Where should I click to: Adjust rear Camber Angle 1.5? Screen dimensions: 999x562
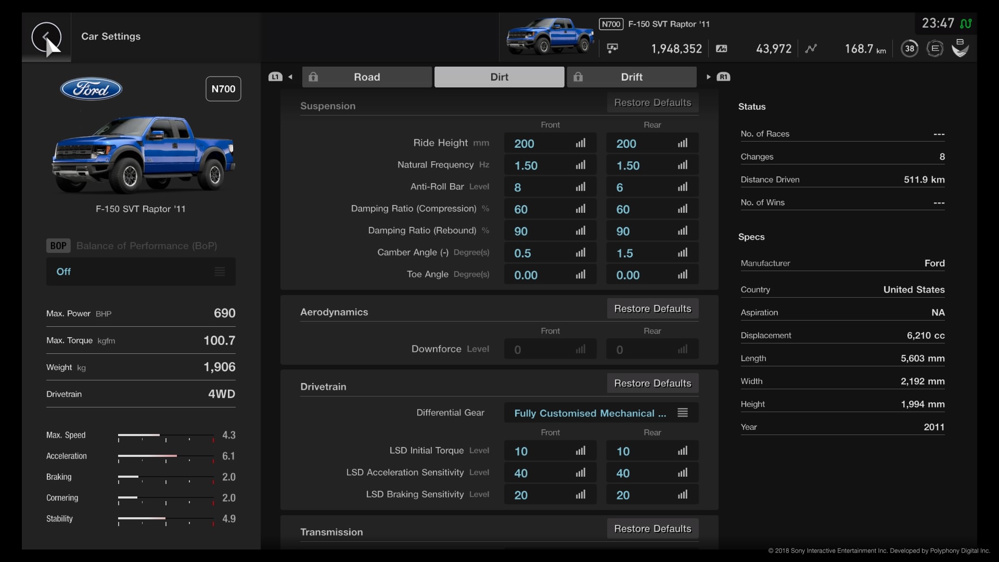[x=652, y=253]
